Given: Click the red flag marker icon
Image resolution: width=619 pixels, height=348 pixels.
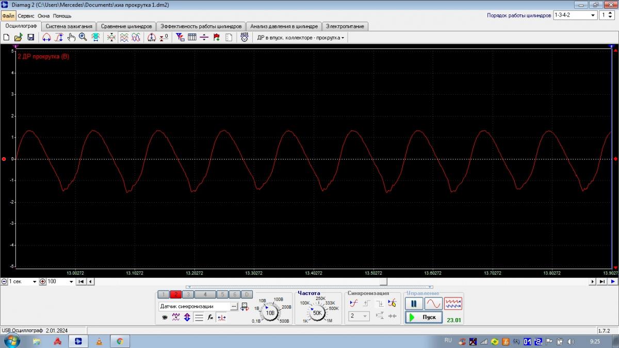Looking at the screenshot, I should pyautogui.click(x=216, y=37).
